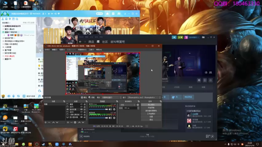Open OBS View menu
Viewport: 262px width, 147px height.
coord(62,50)
